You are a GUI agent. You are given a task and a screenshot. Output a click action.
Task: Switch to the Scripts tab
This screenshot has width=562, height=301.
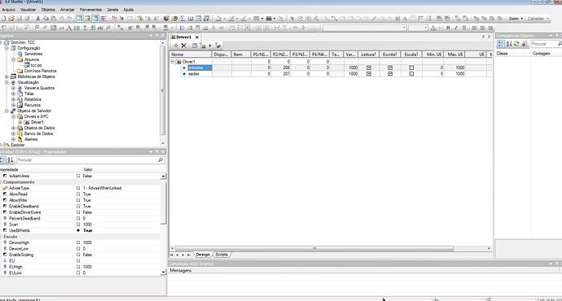click(x=222, y=255)
